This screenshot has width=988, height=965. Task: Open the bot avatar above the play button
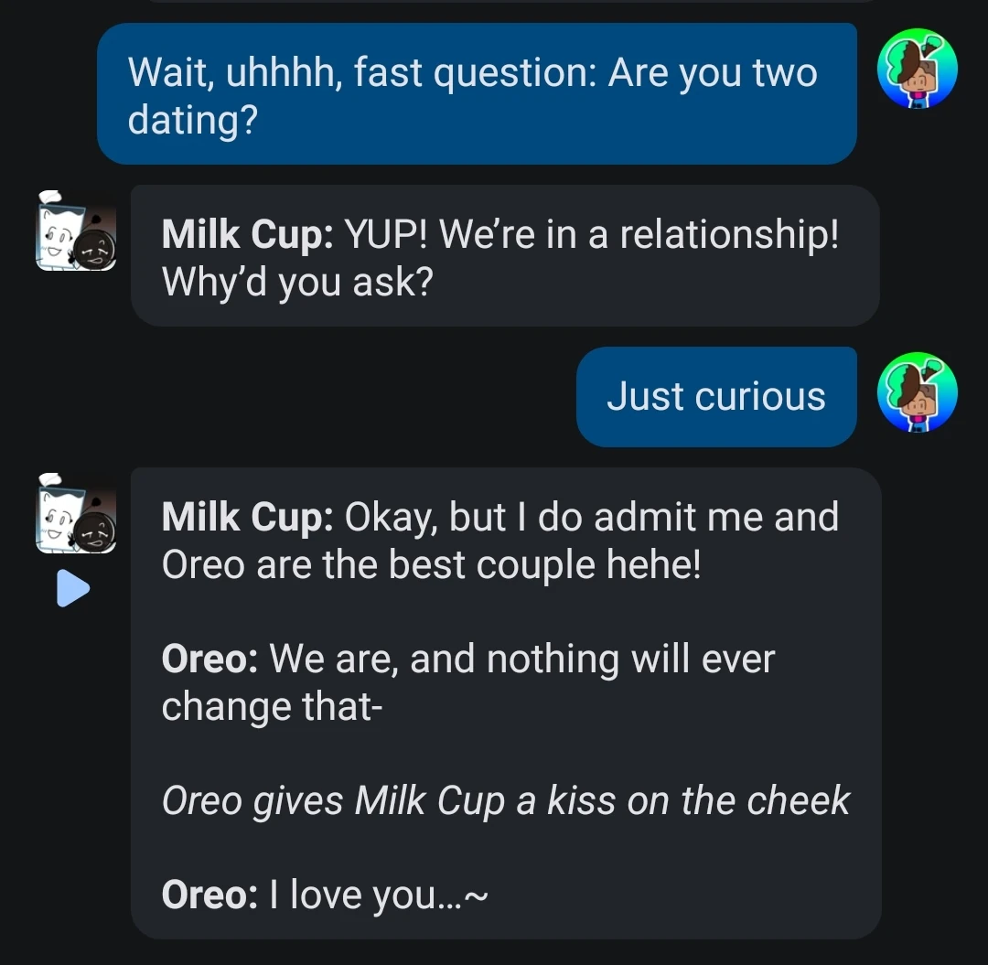[76, 514]
